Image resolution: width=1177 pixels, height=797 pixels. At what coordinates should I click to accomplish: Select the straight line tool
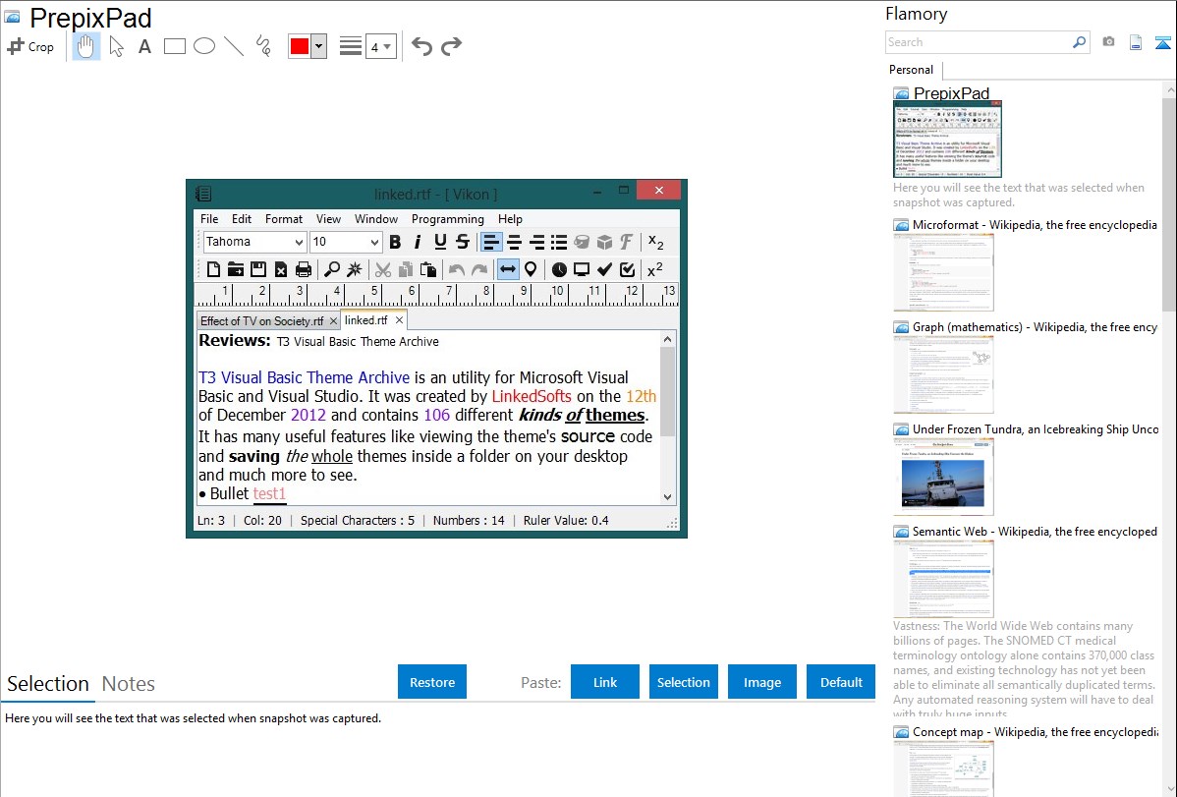tap(234, 46)
